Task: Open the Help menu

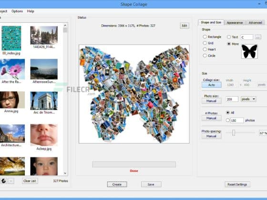Action: coord(31,11)
